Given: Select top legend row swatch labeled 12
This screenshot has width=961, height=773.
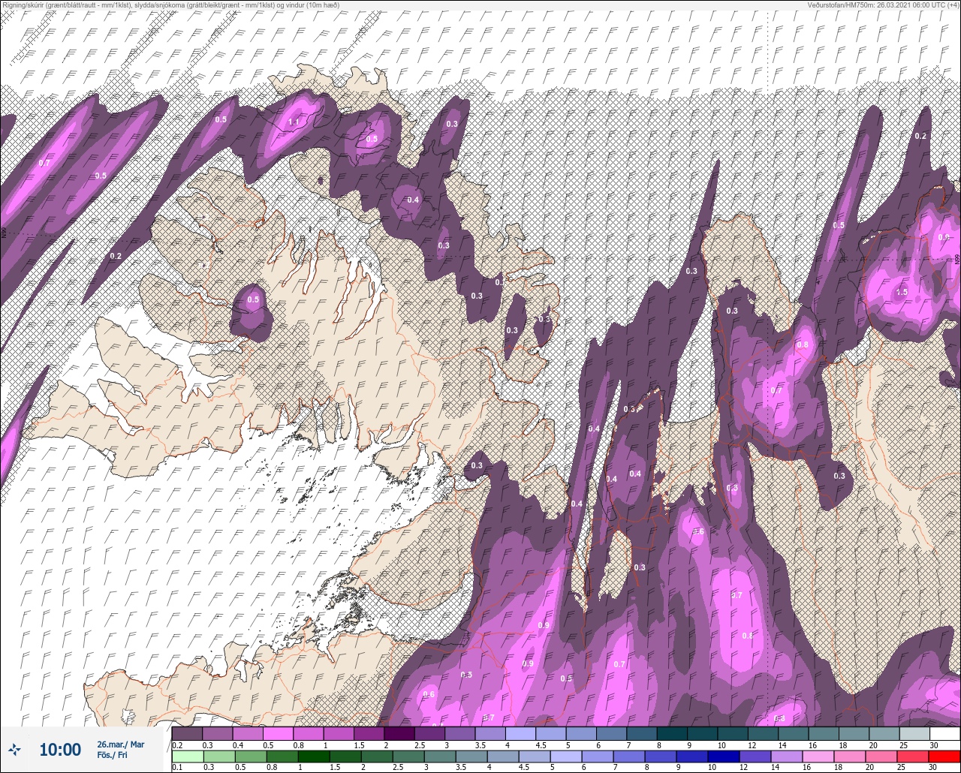Looking at the screenshot, I should pyautogui.click(x=764, y=733).
